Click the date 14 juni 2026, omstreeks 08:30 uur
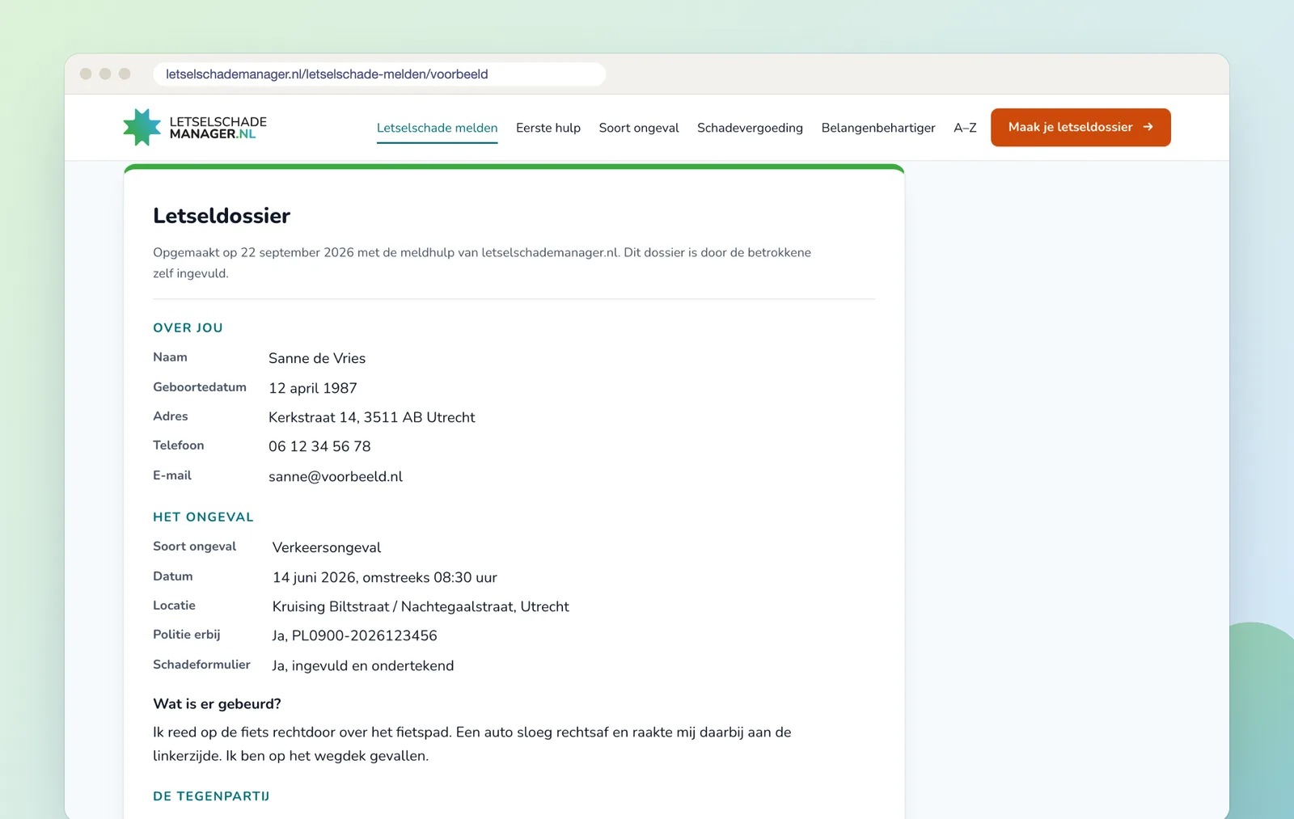 click(385, 577)
